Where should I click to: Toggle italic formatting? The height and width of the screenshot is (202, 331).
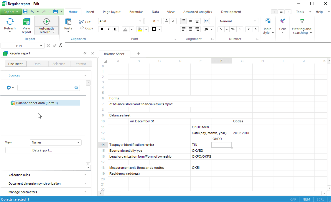pos(108,29)
